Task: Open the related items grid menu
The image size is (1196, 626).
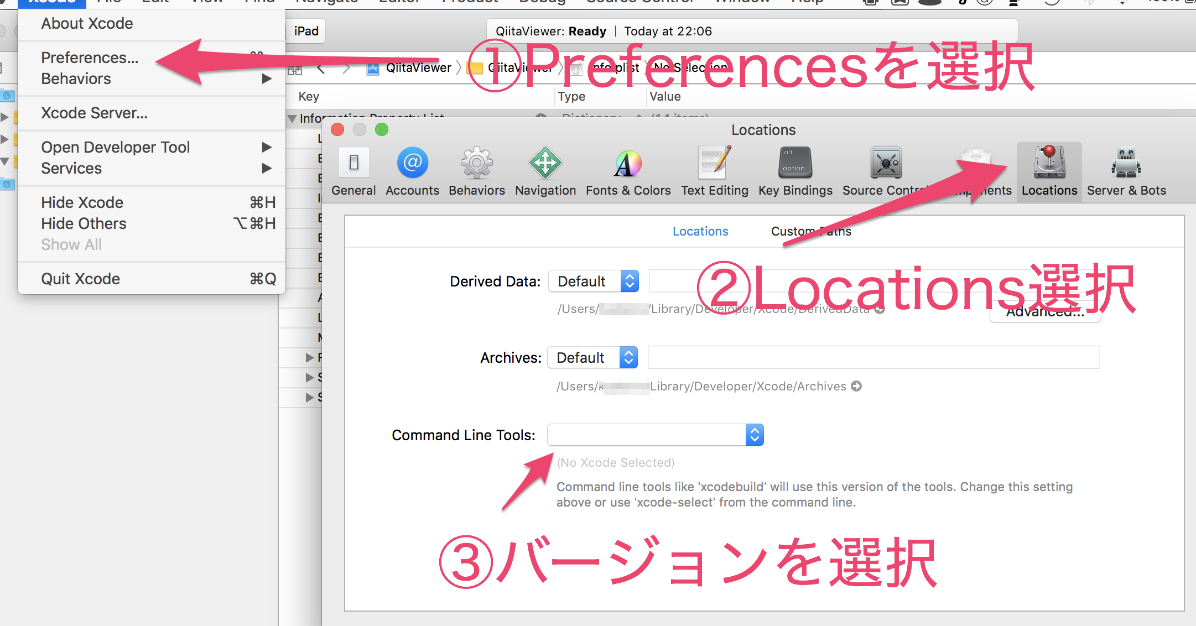Action: 295,69
